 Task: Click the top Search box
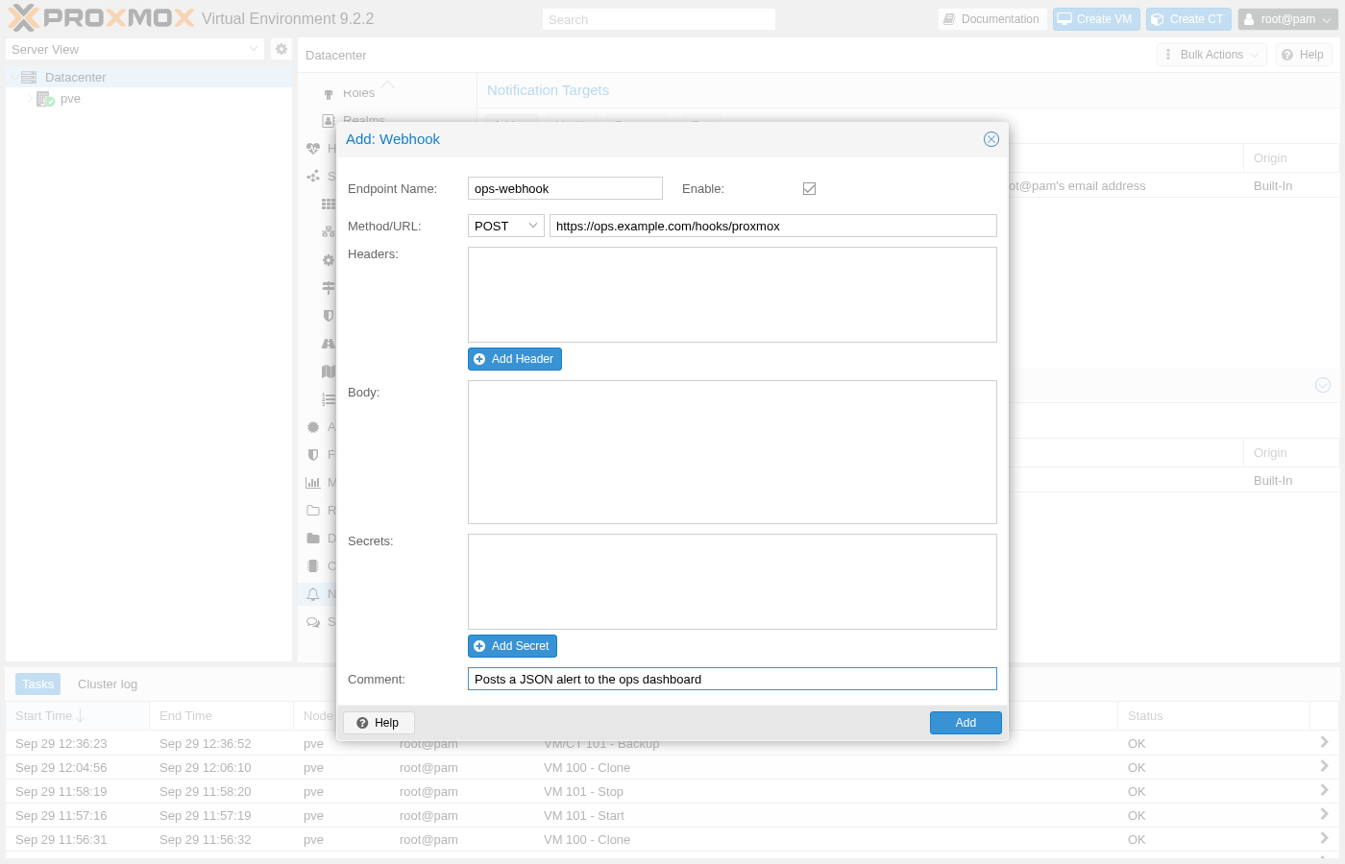coord(659,19)
